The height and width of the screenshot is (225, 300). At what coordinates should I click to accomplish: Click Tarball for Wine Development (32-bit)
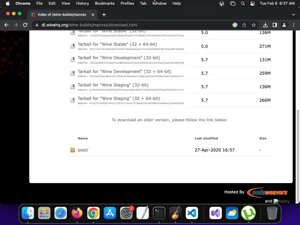119,58
